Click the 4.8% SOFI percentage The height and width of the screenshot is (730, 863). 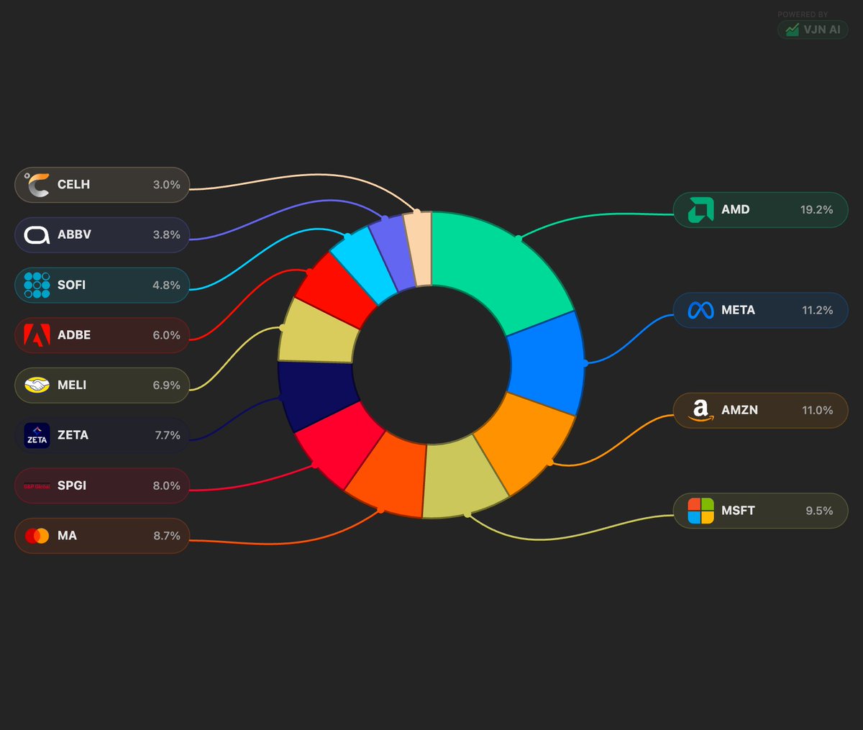coord(166,285)
